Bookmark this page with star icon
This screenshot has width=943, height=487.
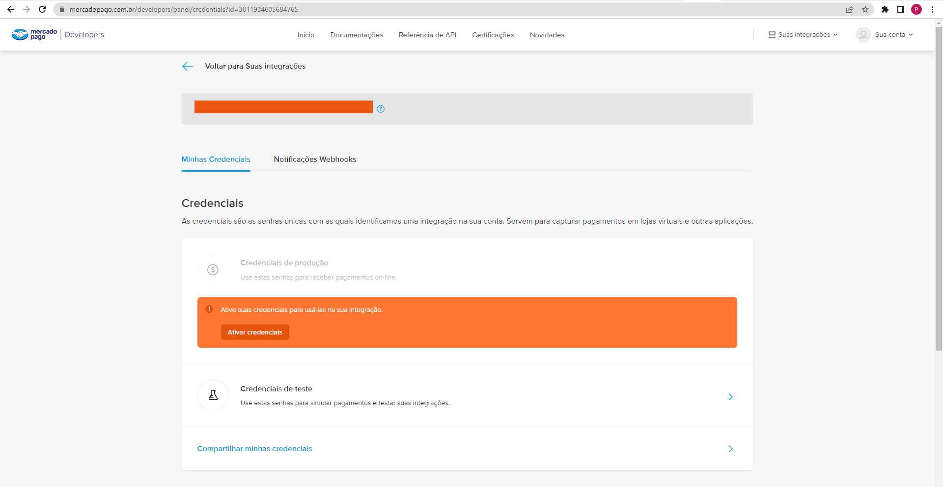pyautogui.click(x=865, y=9)
